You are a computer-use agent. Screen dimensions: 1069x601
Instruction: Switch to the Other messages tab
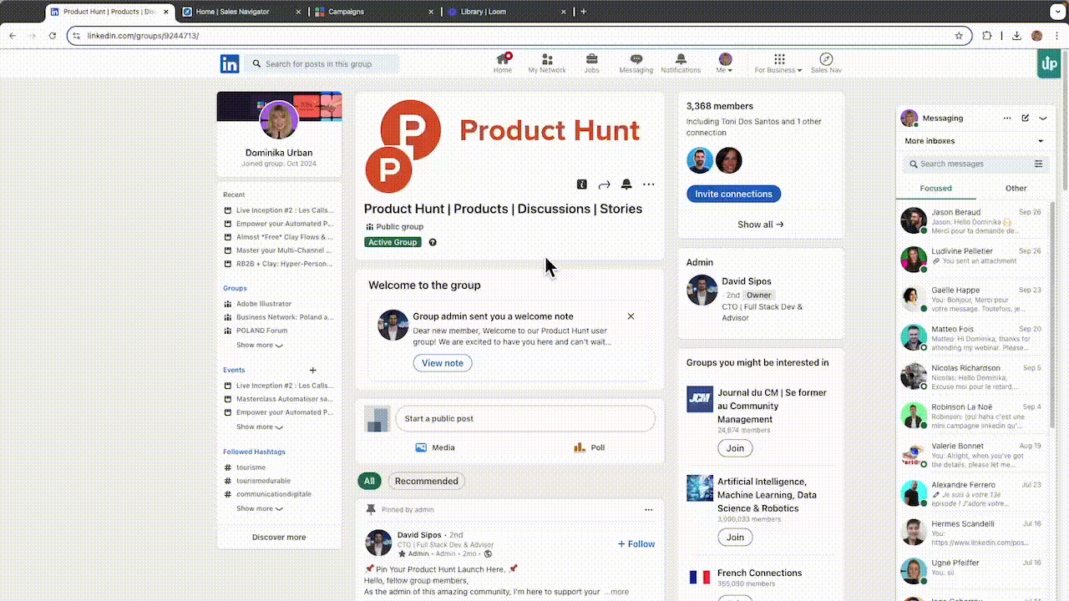pos(1016,188)
